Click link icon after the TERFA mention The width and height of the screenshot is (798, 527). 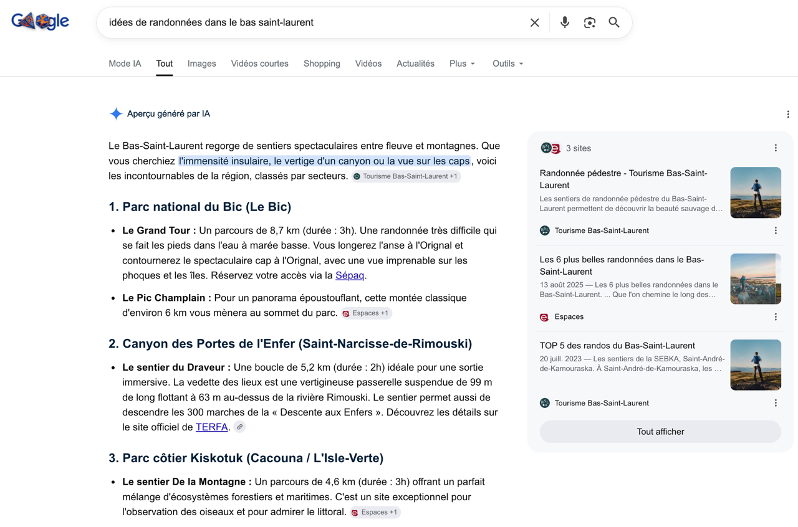click(239, 427)
